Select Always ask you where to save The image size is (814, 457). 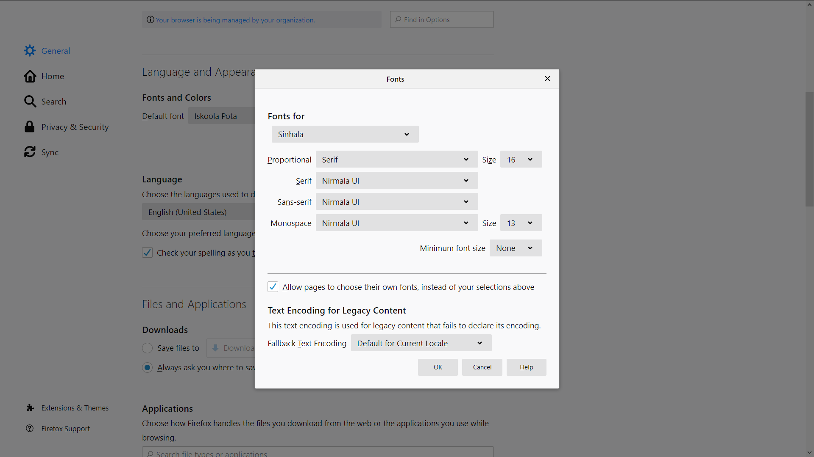pos(147,367)
